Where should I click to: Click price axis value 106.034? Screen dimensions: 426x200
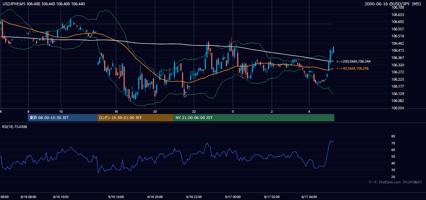[397, 108]
